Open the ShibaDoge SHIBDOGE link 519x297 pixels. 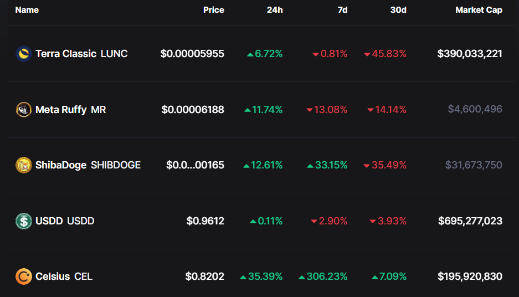(x=88, y=165)
